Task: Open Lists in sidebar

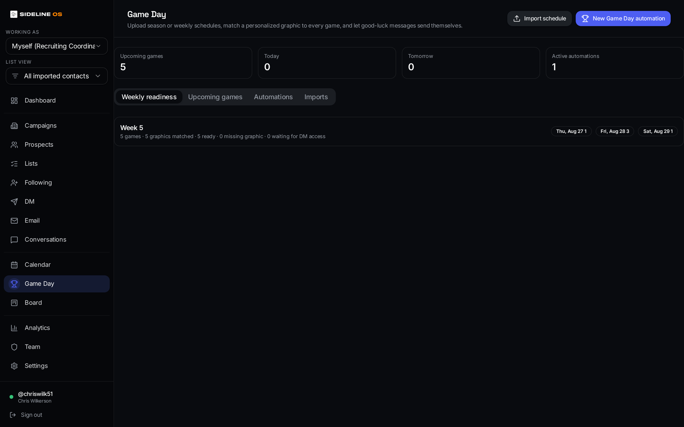Action: coord(57,164)
